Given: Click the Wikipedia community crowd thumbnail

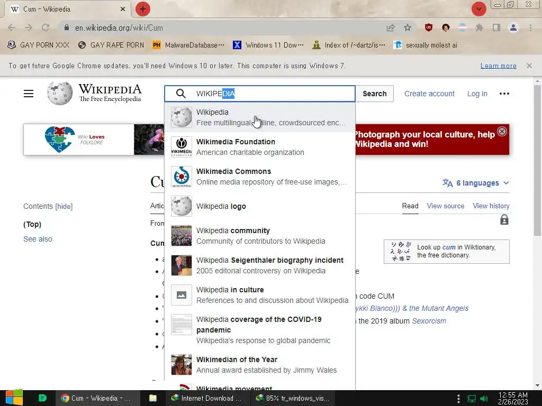Looking at the screenshot, I should pyautogui.click(x=182, y=236).
